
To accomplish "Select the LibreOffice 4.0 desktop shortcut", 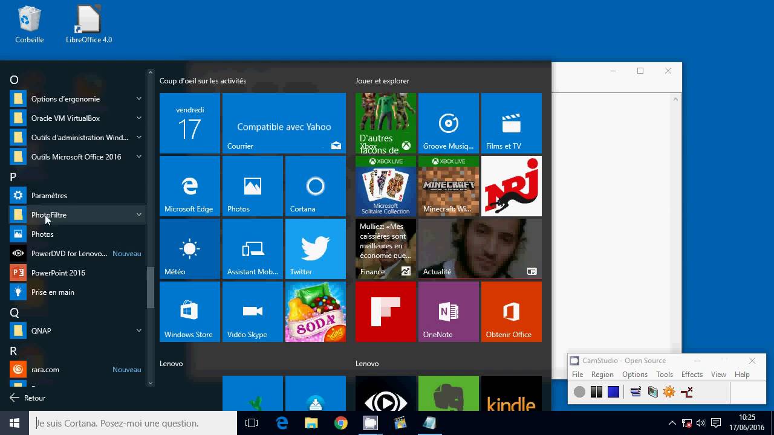I will click(89, 25).
